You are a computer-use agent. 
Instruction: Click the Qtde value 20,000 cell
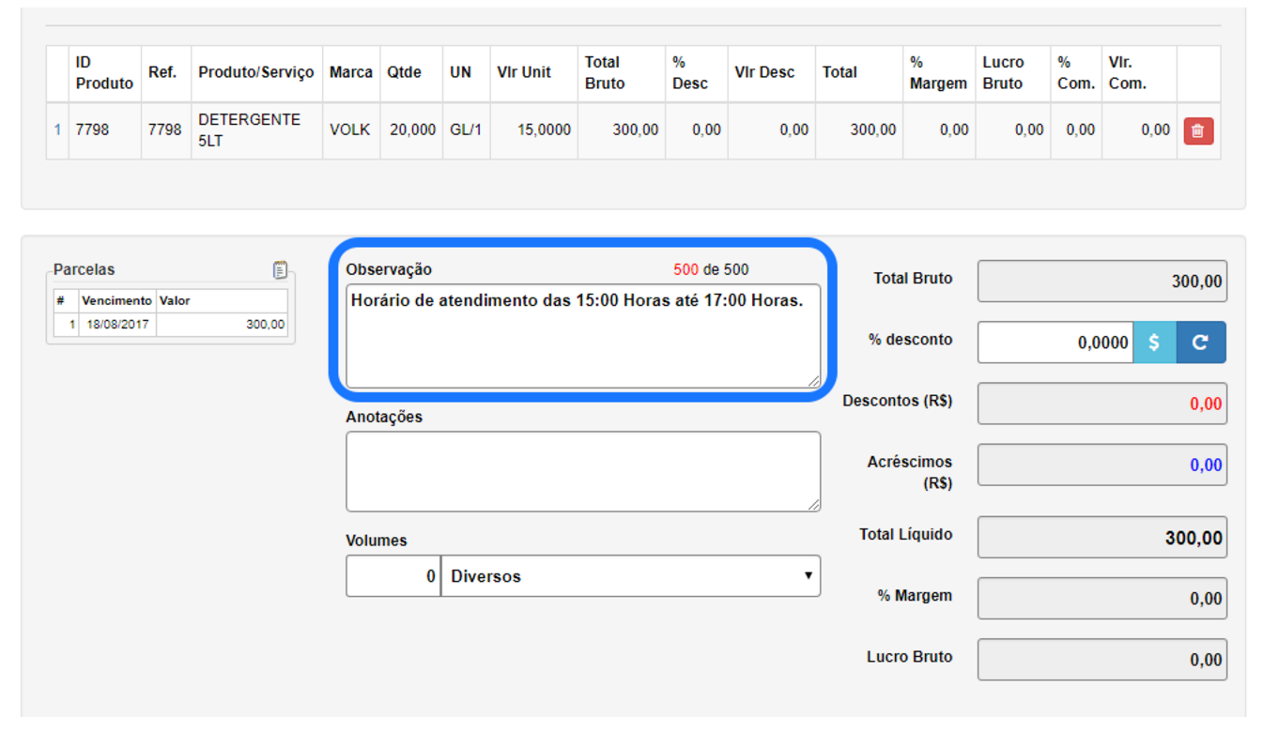pyautogui.click(x=411, y=130)
